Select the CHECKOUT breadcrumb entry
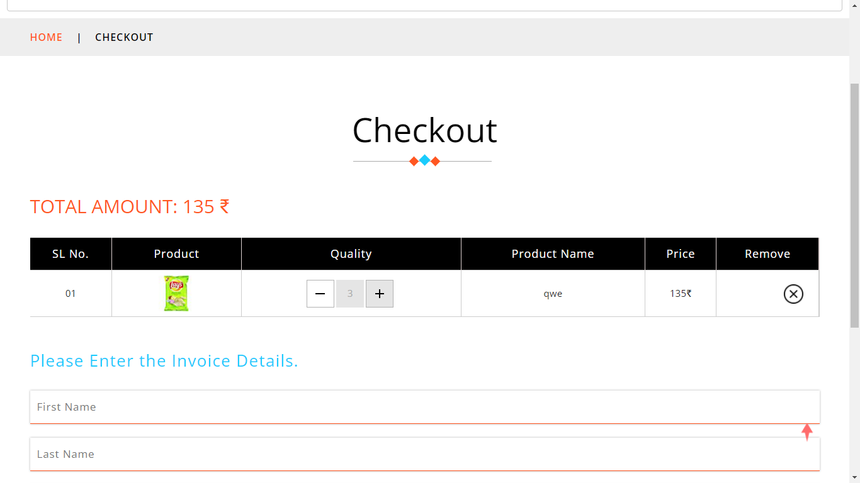The width and height of the screenshot is (860, 483). 124,37
